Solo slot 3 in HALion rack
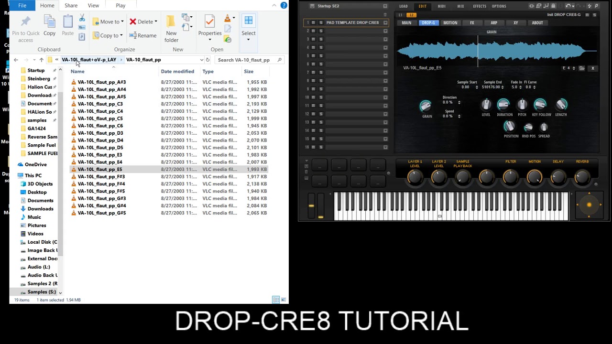612x344 pixels. pyautogui.click(x=321, y=39)
